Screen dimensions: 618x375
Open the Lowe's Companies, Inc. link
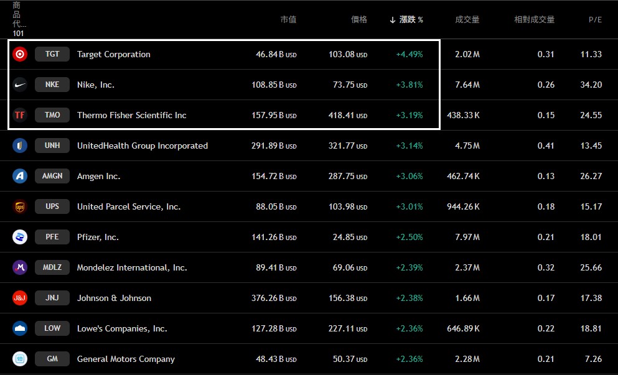coord(122,328)
